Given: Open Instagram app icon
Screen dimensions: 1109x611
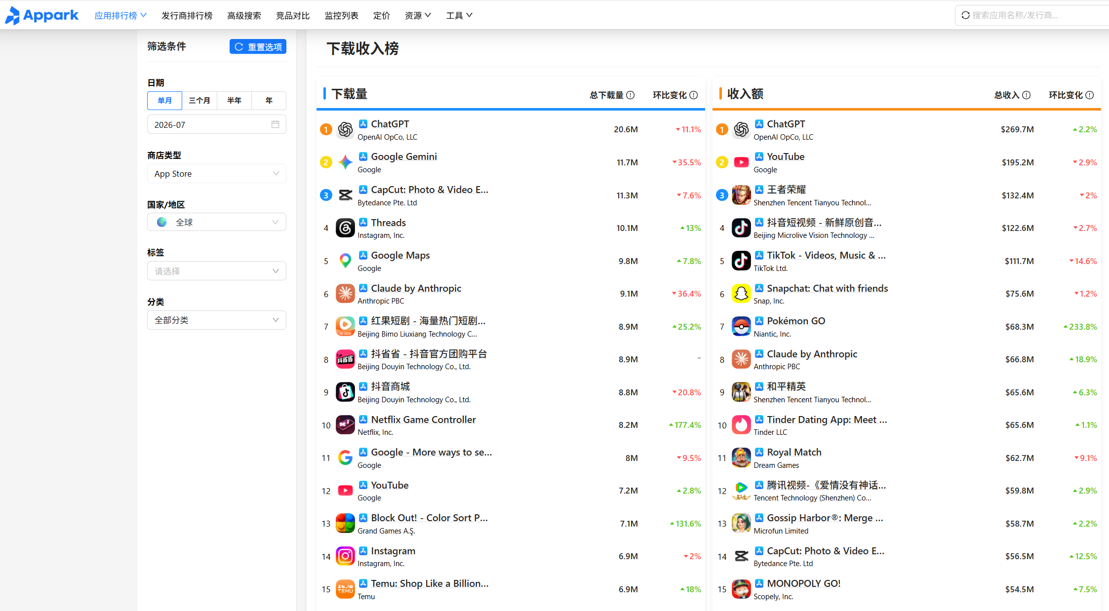Looking at the screenshot, I should click(x=345, y=556).
